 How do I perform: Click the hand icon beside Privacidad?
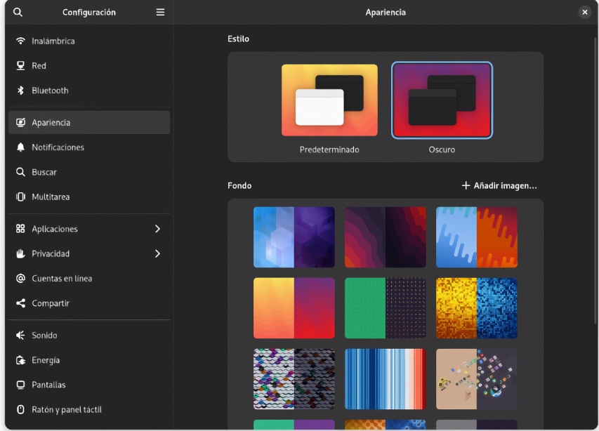click(x=20, y=254)
